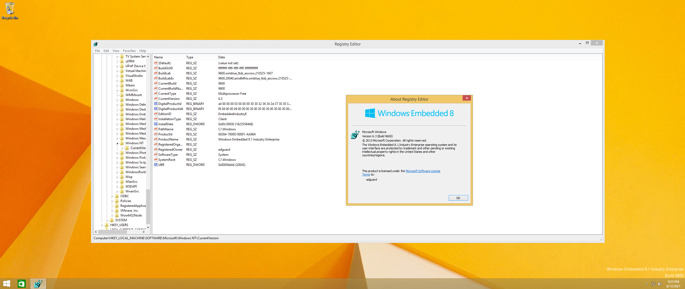Select the Windows Emb tree item
The image size is (685, 289).
point(136,114)
